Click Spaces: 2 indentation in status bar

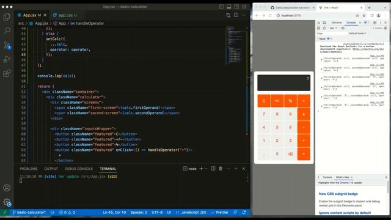click(x=139, y=213)
